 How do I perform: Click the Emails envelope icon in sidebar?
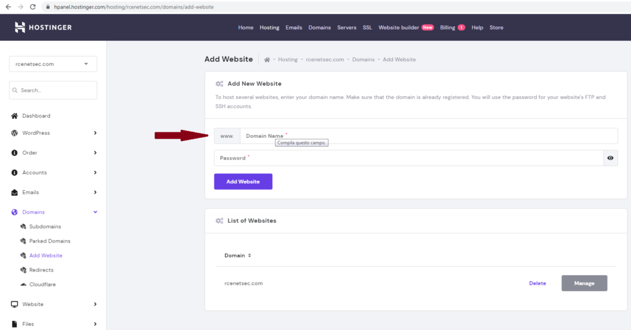tap(15, 192)
